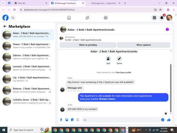The height and width of the screenshot is (133, 177).
Task: Open taskbar clock 9:24 PM
Action: [x=164, y=130]
